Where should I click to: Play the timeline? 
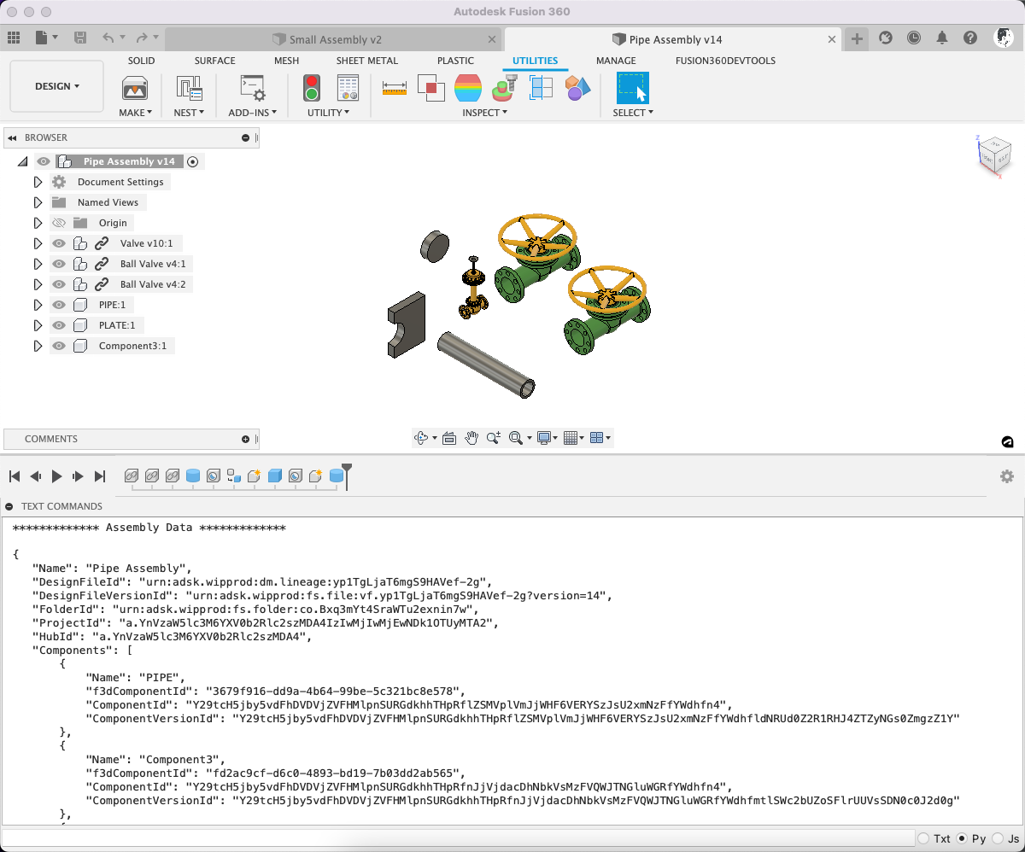(57, 476)
